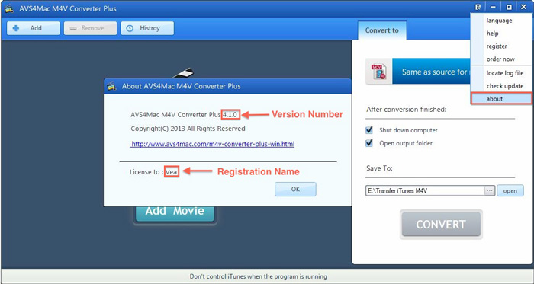The height and width of the screenshot is (284, 534).
Task: Browse output folder with ellipsis button
Action: (490, 190)
